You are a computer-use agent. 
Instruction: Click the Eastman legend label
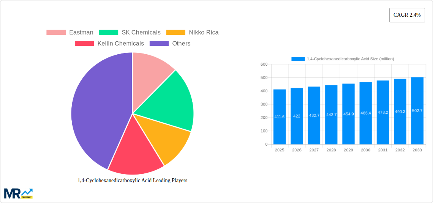[x=81, y=33]
